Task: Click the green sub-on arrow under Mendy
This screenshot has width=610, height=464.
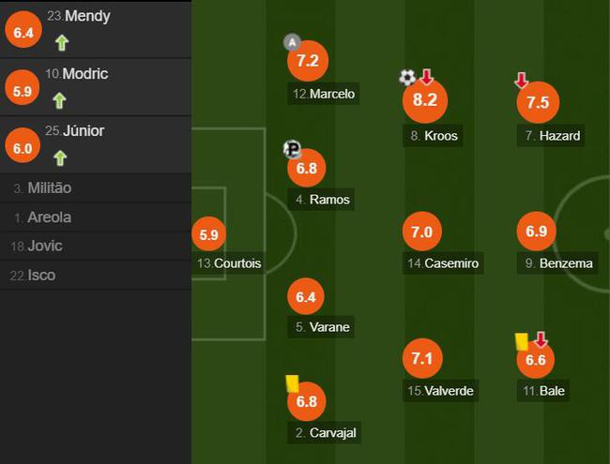Action: 62,43
